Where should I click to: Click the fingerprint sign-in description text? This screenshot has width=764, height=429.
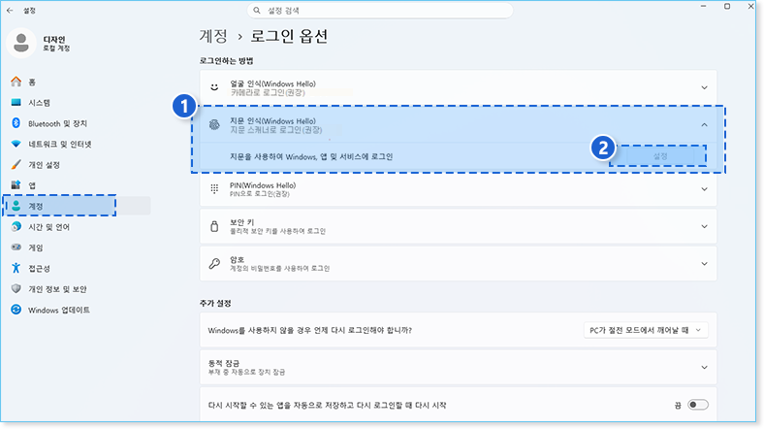pyautogui.click(x=311, y=156)
